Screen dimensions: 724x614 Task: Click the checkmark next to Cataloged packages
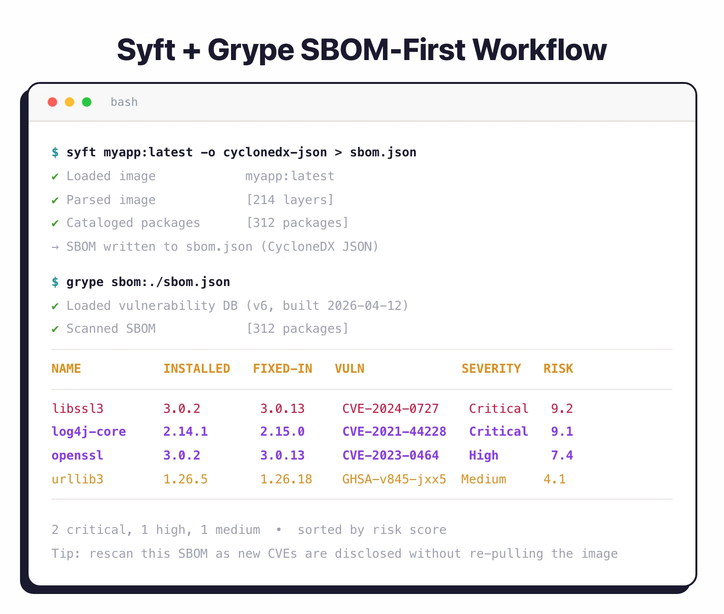tap(55, 223)
